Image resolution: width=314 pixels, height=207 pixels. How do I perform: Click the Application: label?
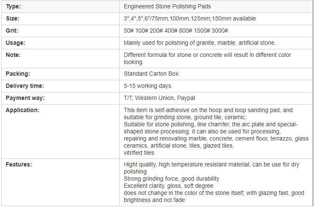(x=23, y=110)
